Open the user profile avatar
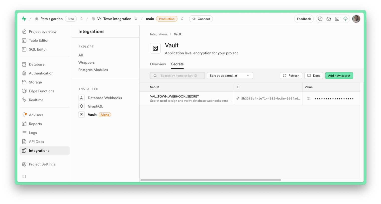Screen dimensions: 381x204 pos(356,19)
